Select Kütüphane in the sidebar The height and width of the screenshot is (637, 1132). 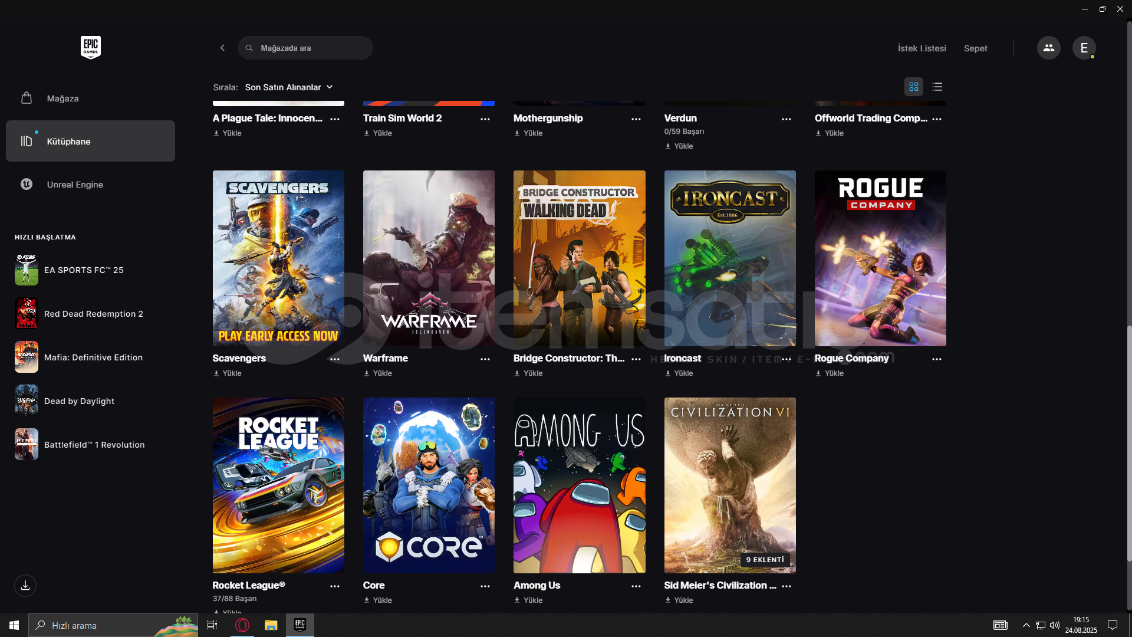click(90, 141)
